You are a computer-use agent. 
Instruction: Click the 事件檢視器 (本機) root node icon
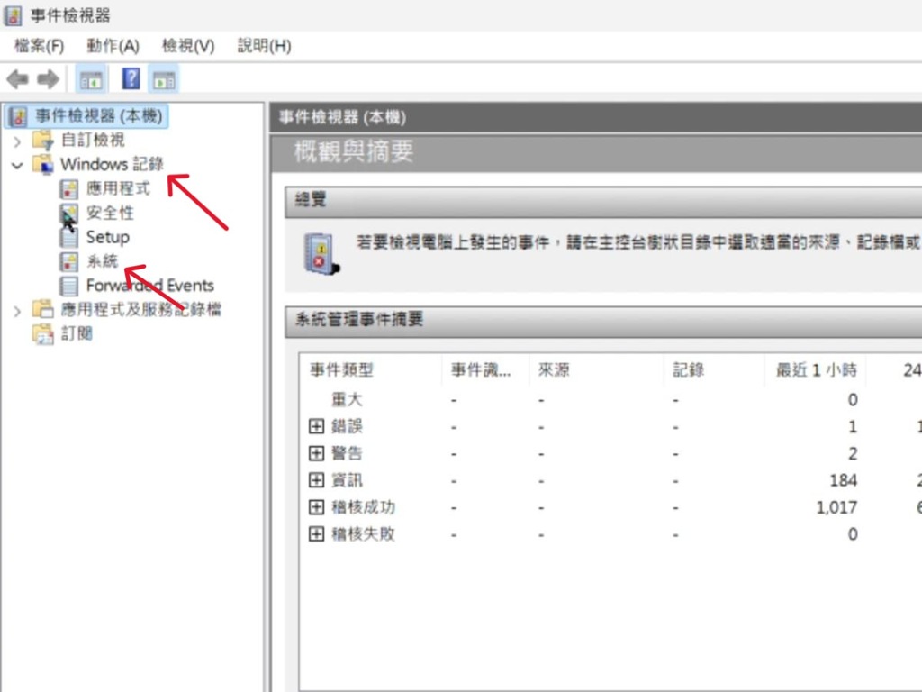tap(18, 116)
